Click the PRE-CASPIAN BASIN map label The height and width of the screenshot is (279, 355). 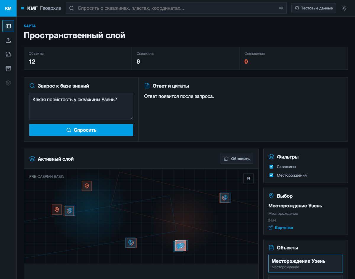[x=47, y=177]
